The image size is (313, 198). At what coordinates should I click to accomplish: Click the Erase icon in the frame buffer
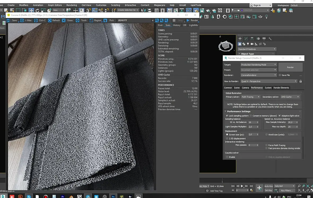coord(64,20)
